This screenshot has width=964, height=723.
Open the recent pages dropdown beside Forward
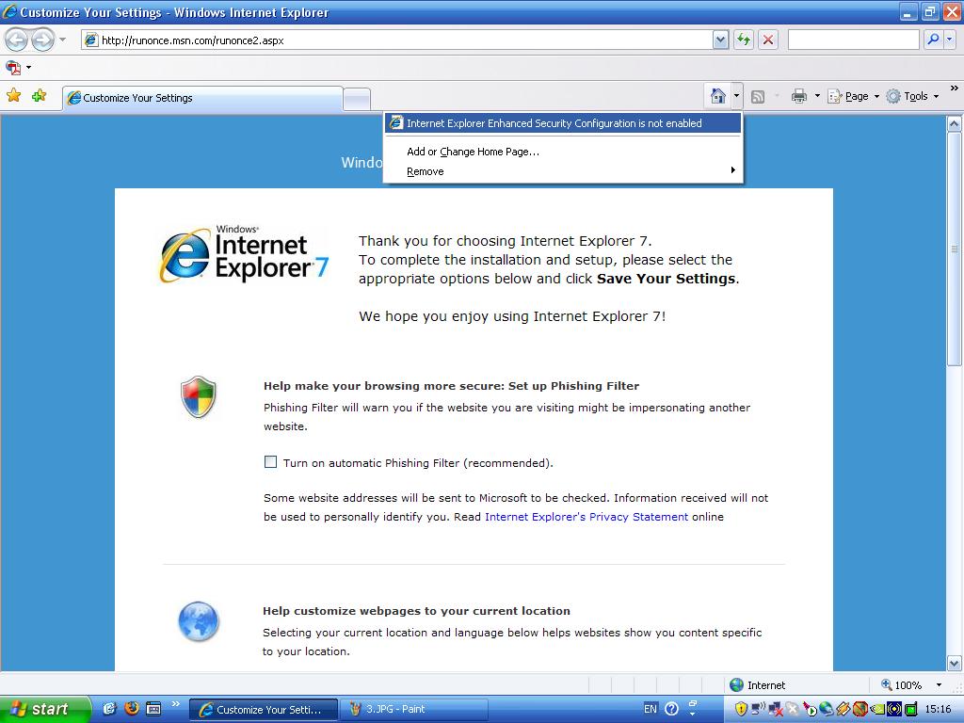click(62, 40)
